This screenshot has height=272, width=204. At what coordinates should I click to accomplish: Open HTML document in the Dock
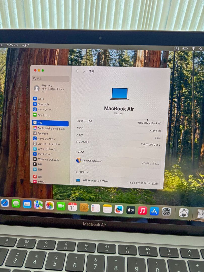click(201, 214)
